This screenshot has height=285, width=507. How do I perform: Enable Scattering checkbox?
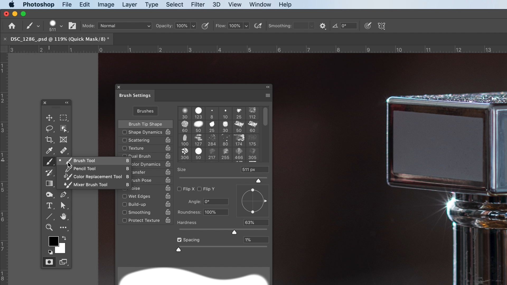[125, 140]
